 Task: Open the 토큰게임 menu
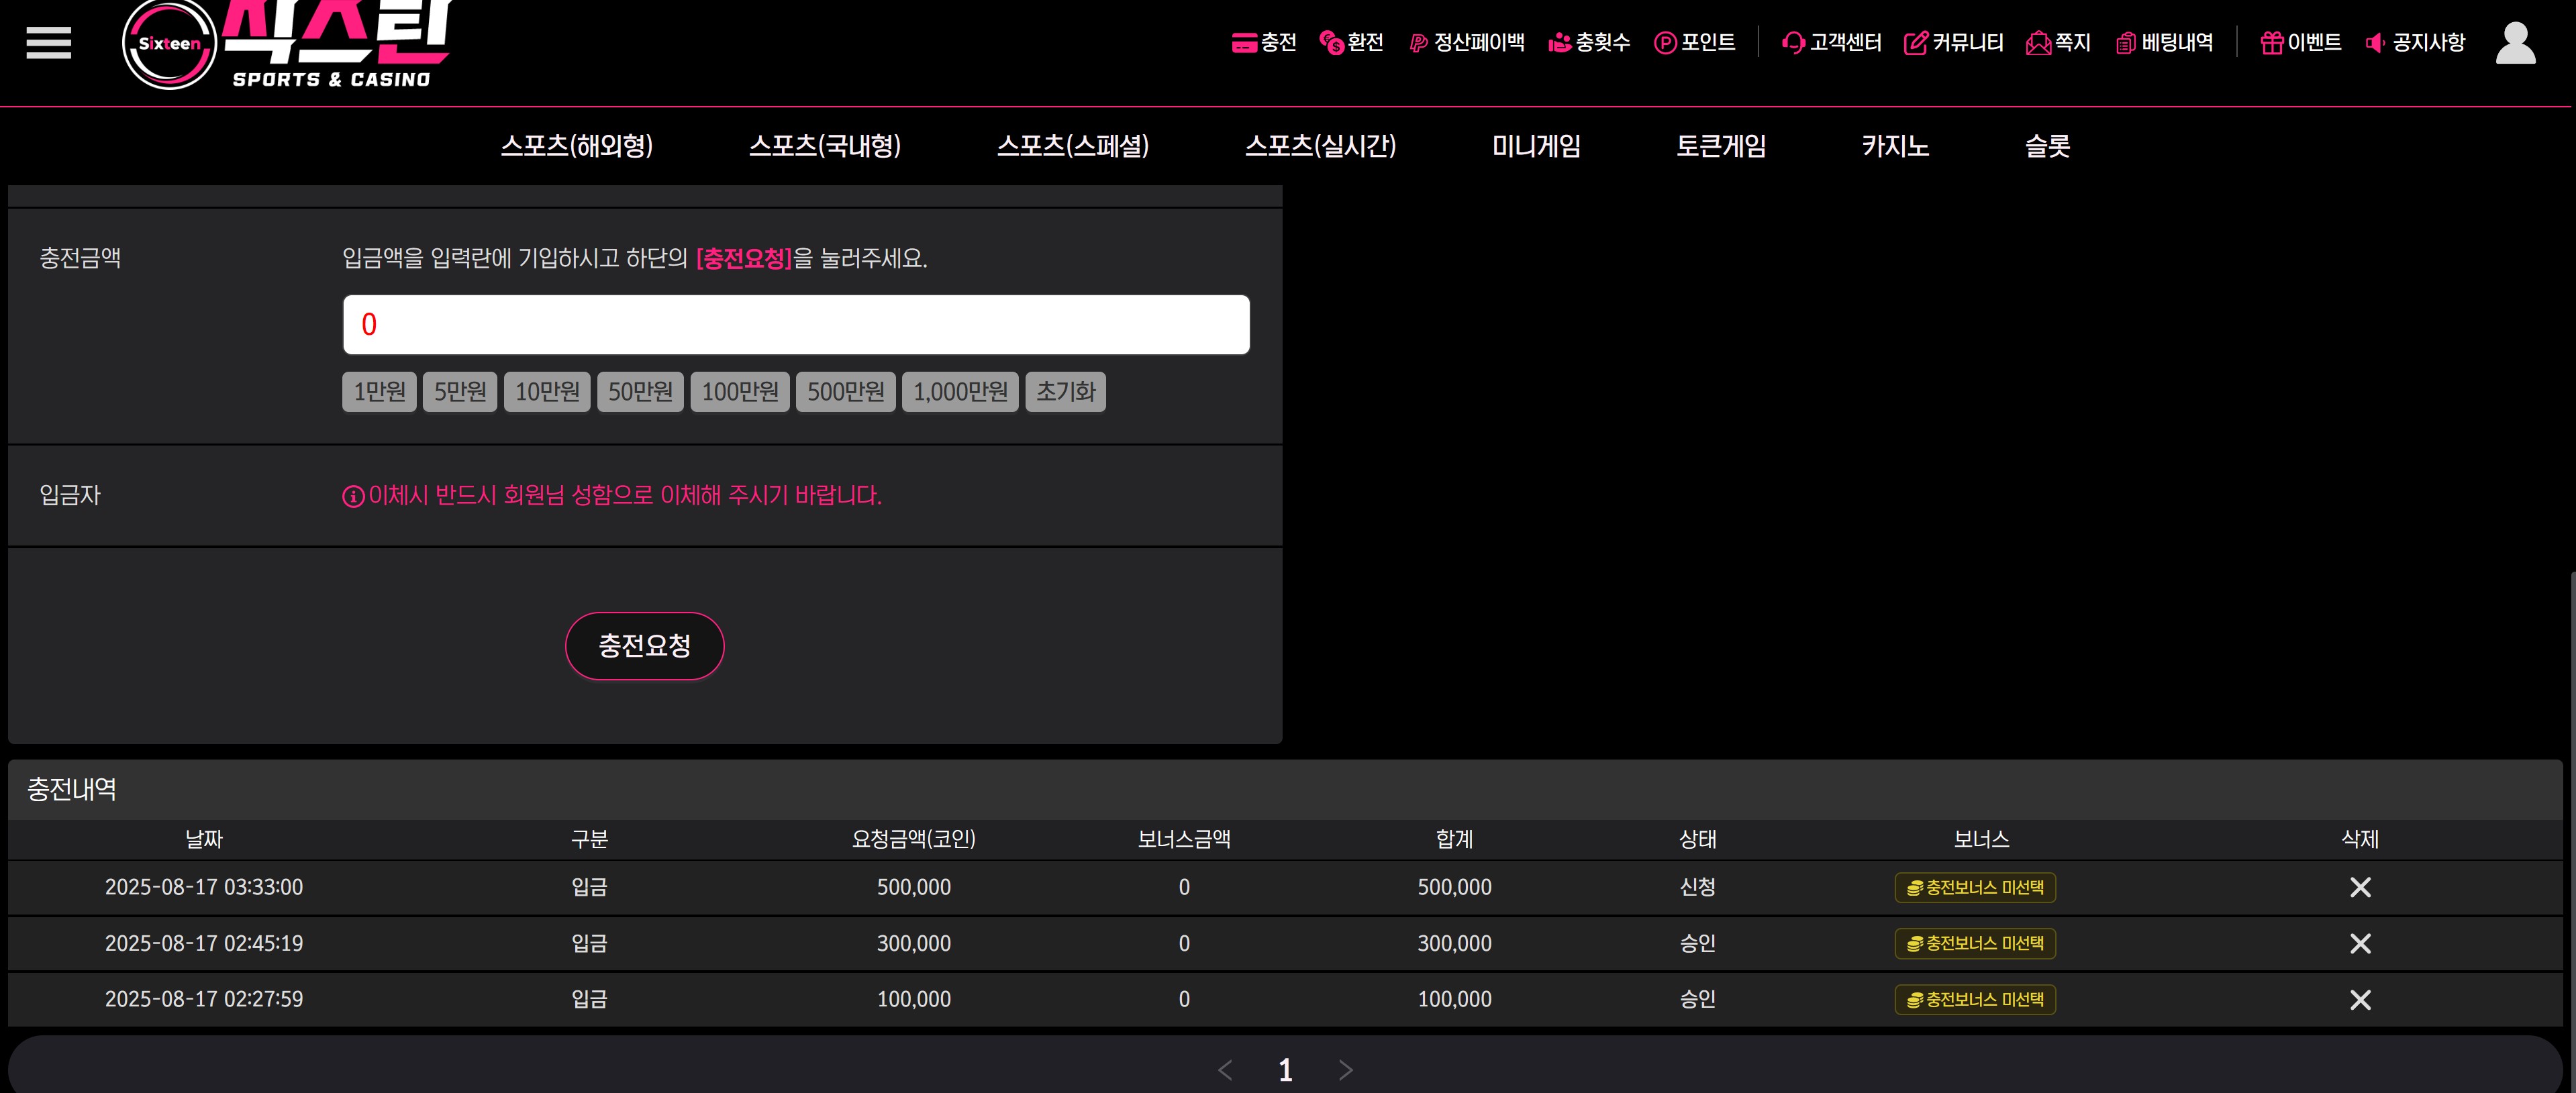pos(1721,146)
